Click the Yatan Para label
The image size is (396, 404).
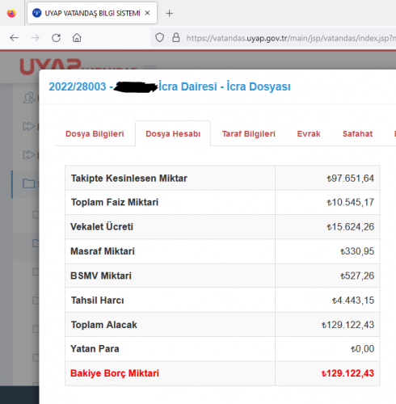[95, 349]
